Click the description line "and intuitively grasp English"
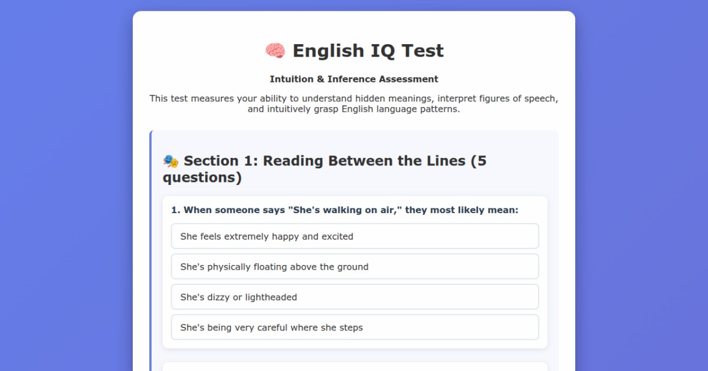708x371 pixels. click(x=354, y=110)
